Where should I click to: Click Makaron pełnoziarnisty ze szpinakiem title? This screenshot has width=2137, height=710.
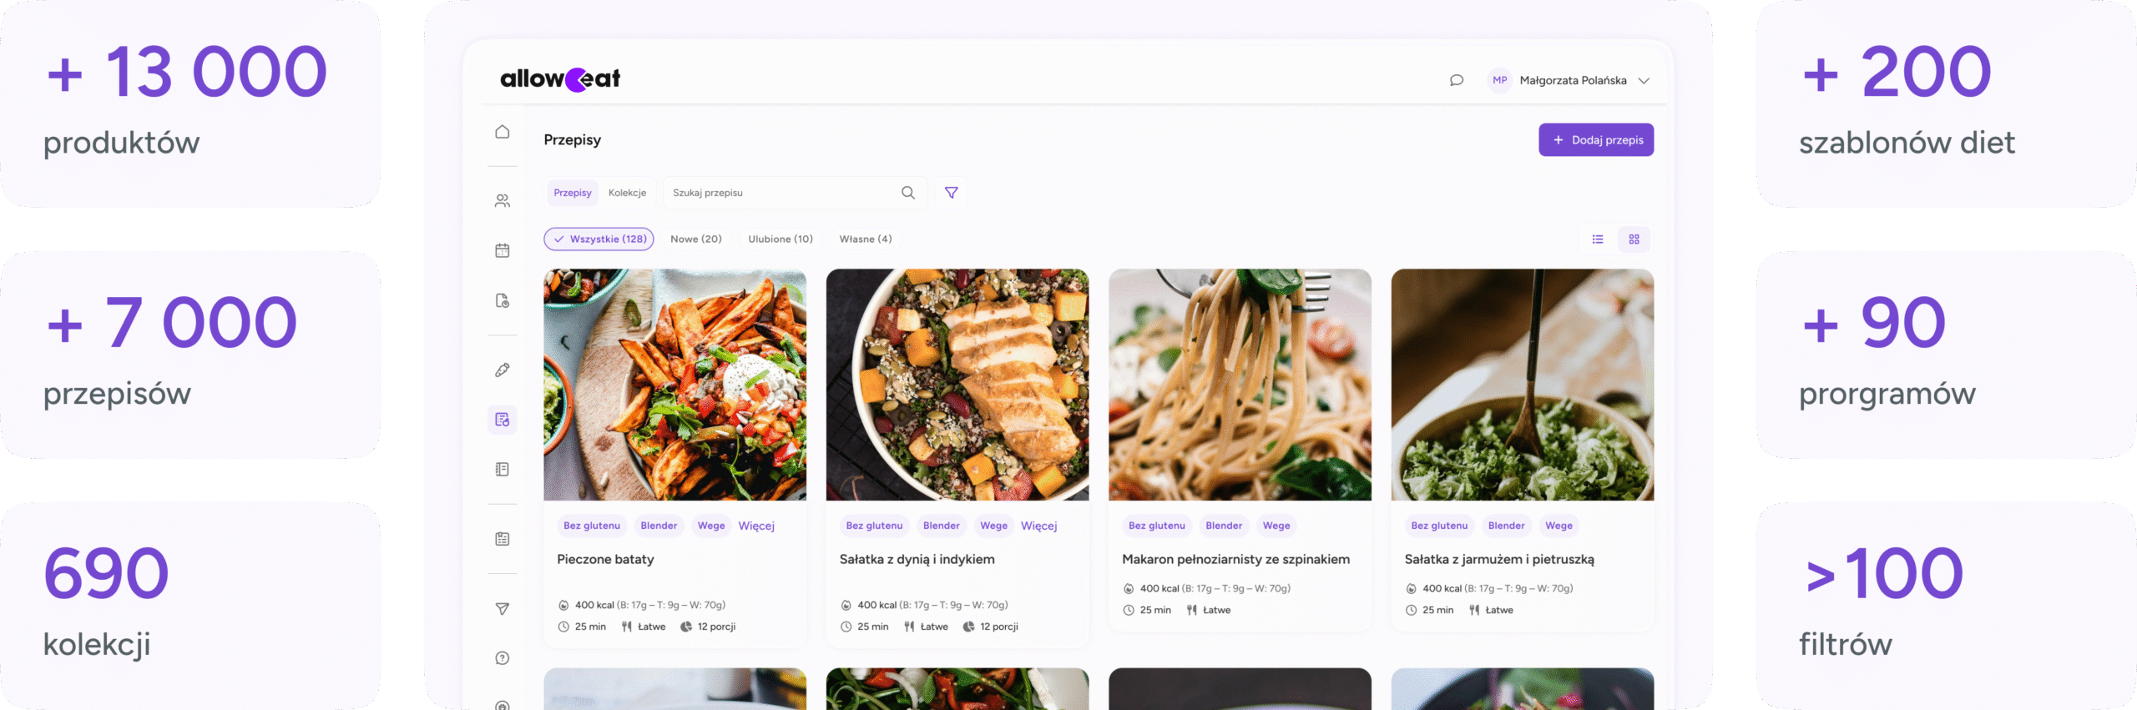point(1235,559)
